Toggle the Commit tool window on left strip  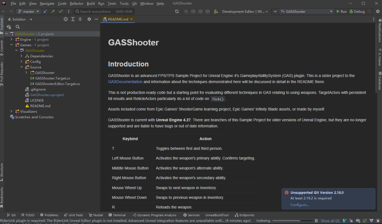2,48
